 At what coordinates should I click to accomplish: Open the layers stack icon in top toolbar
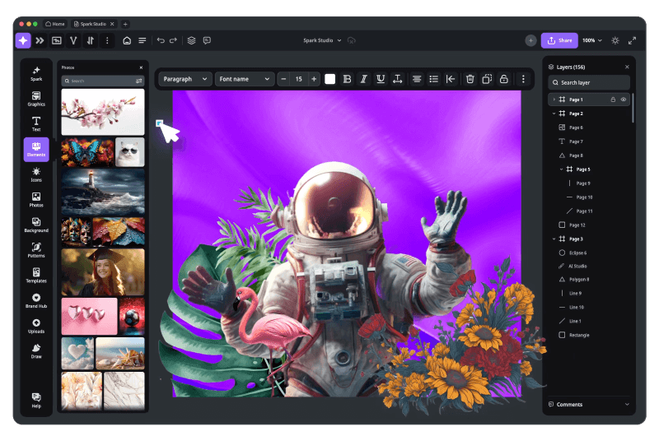[x=191, y=40]
